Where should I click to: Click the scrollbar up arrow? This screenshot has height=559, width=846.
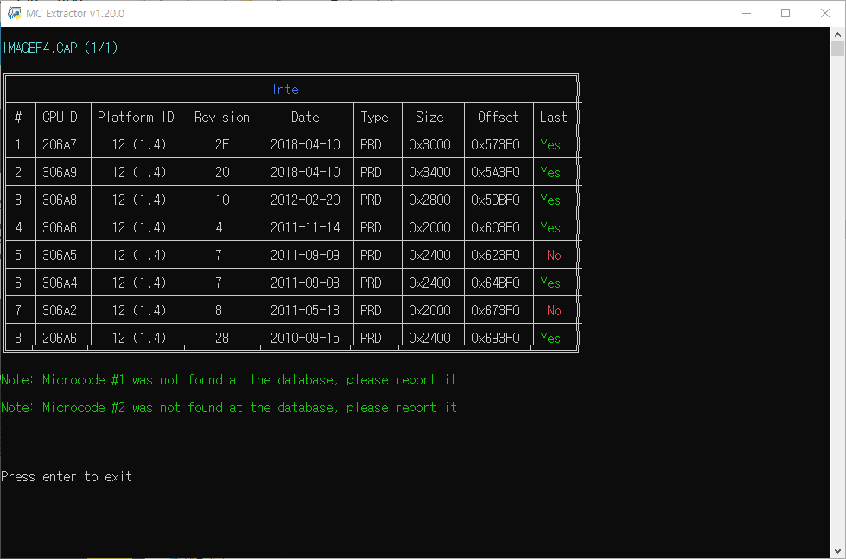pyautogui.click(x=838, y=34)
